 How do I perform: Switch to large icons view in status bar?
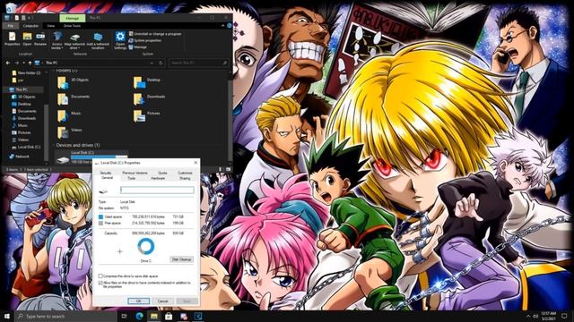coord(229,169)
